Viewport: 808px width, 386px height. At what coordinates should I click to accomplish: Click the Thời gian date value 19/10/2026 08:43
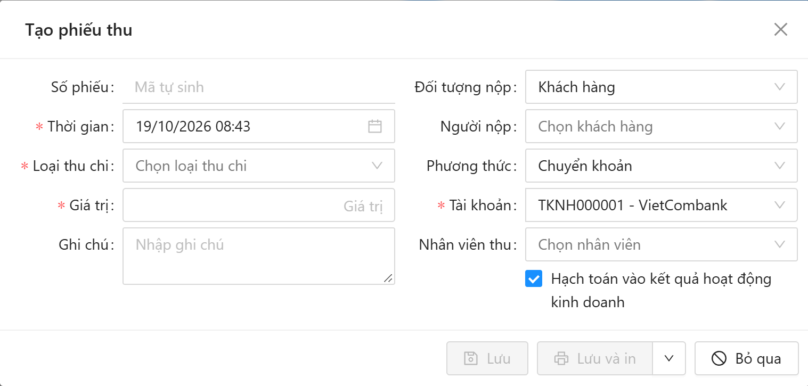tap(193, 126)
